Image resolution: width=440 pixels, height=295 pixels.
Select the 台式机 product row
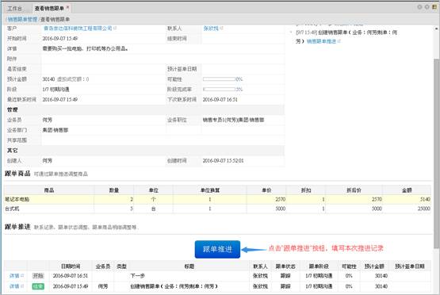pos(217,209)
